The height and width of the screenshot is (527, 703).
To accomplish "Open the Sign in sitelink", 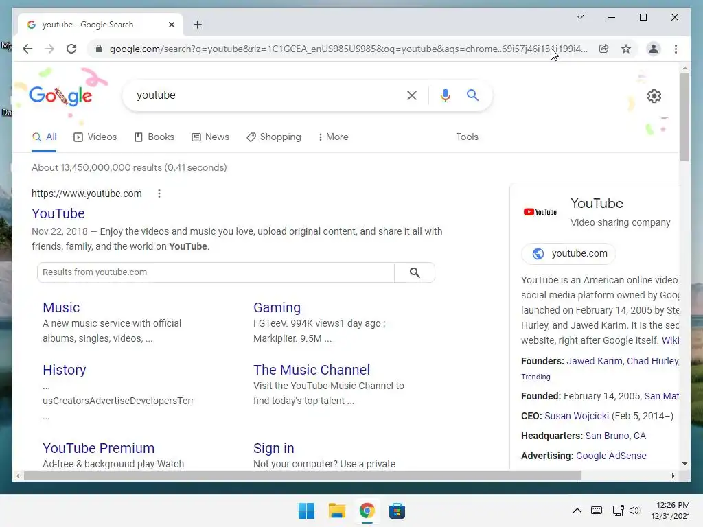I will tap(274, 448).
